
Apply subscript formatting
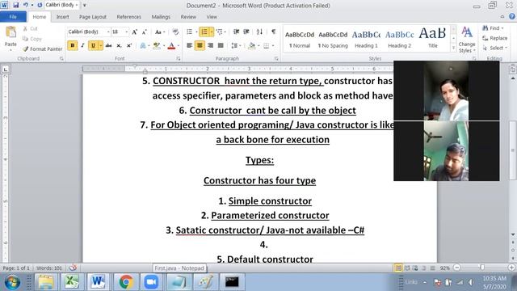coord(119,45)
